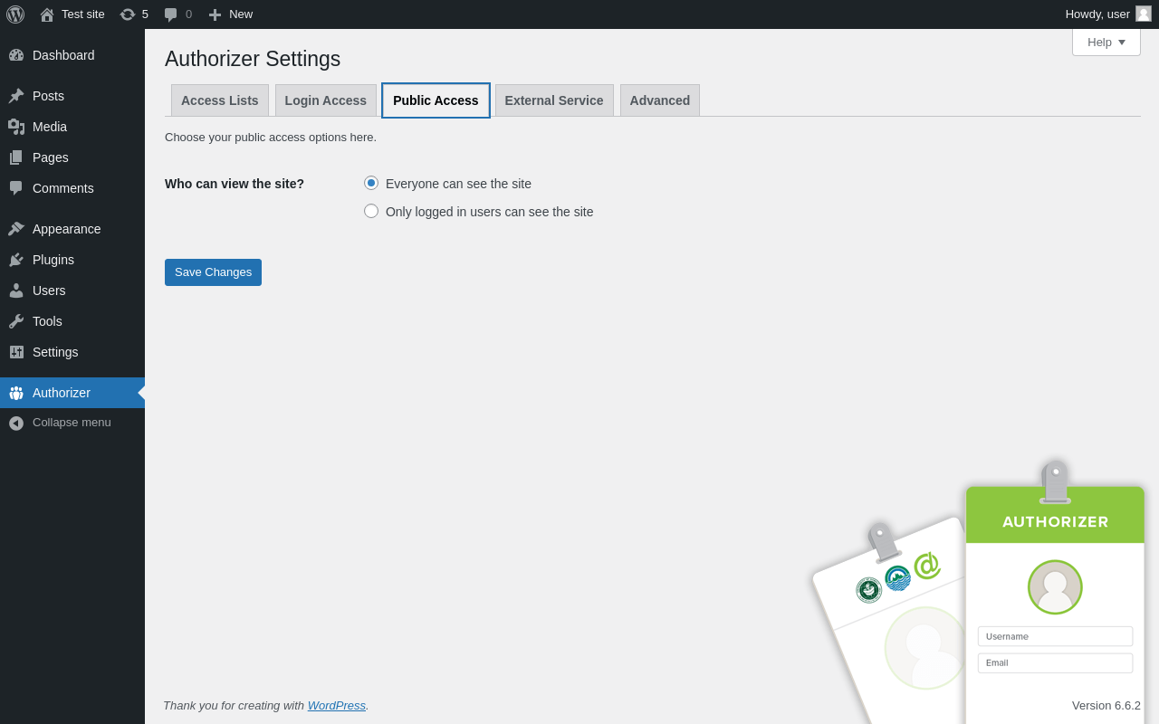Viewport: 1159px width, 724px height.
Task: Click the Media icon in sidebar
Action: coord(16,127)
